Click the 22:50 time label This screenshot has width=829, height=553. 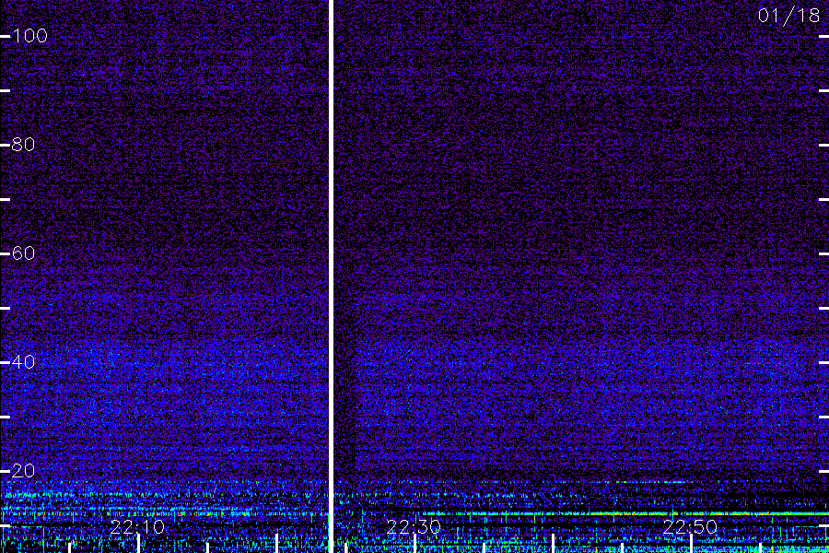(690, 527)
